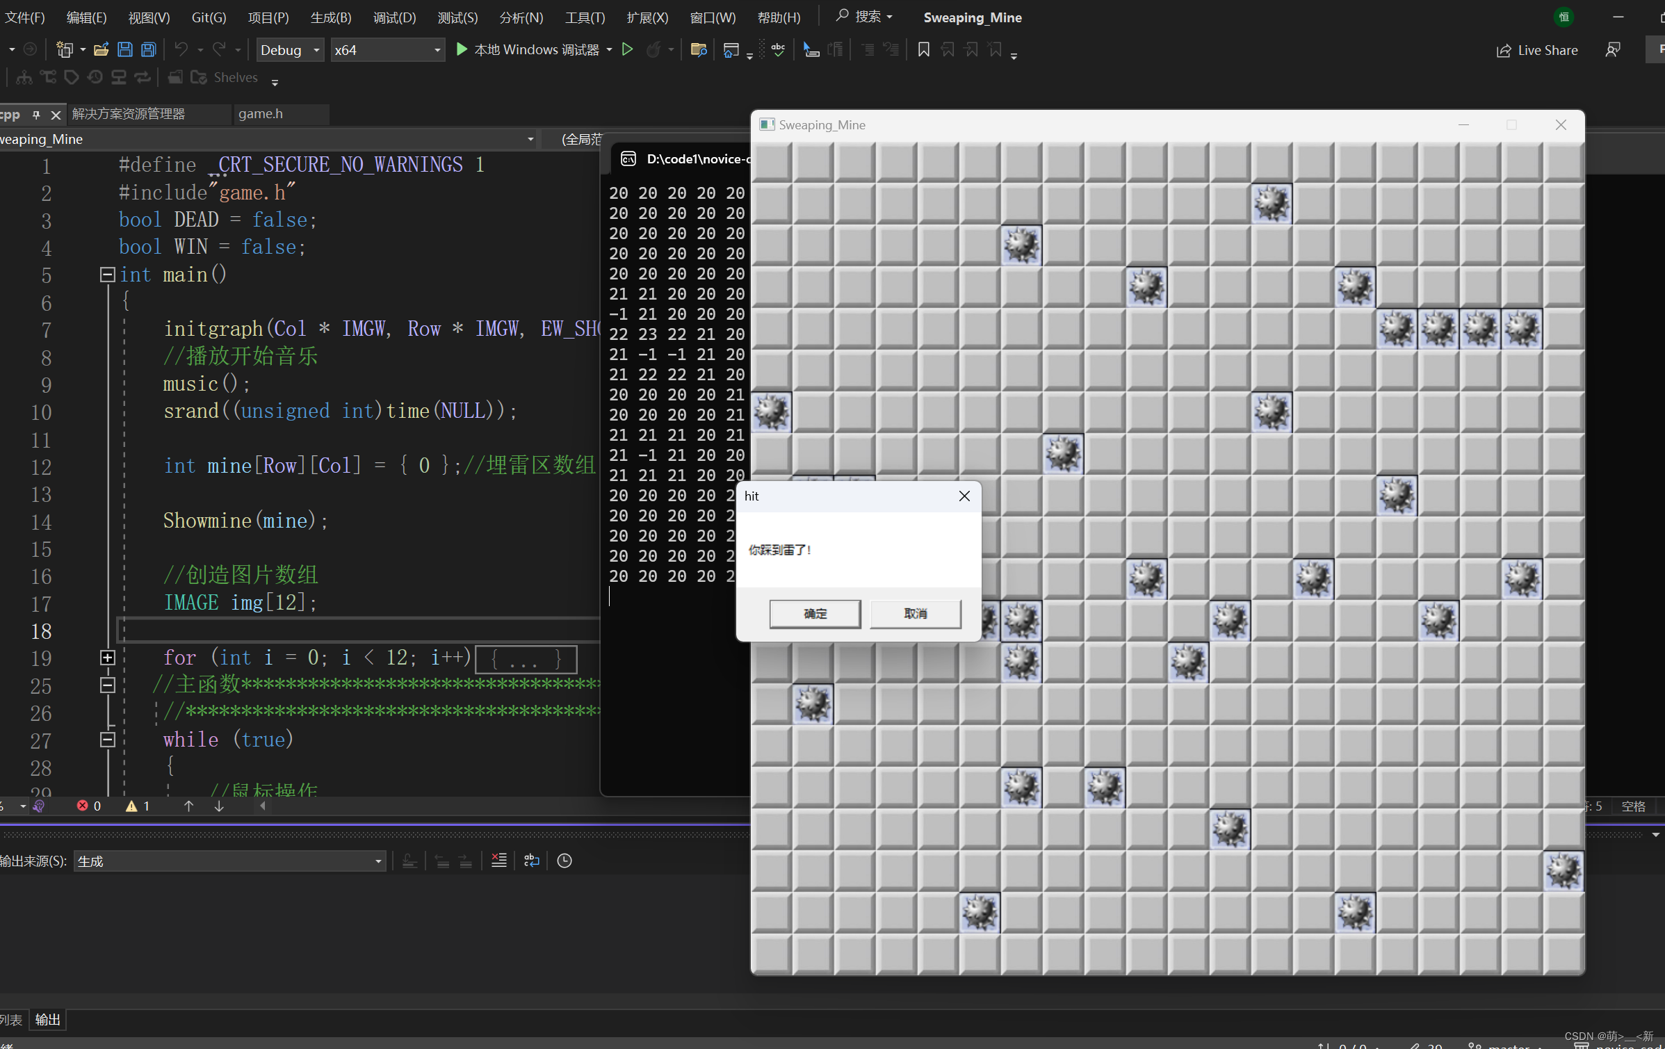Toggle bookmark using the bookmark icon
The width and height of the screenshot is (1665, 1049).
(x=923, y=49)
